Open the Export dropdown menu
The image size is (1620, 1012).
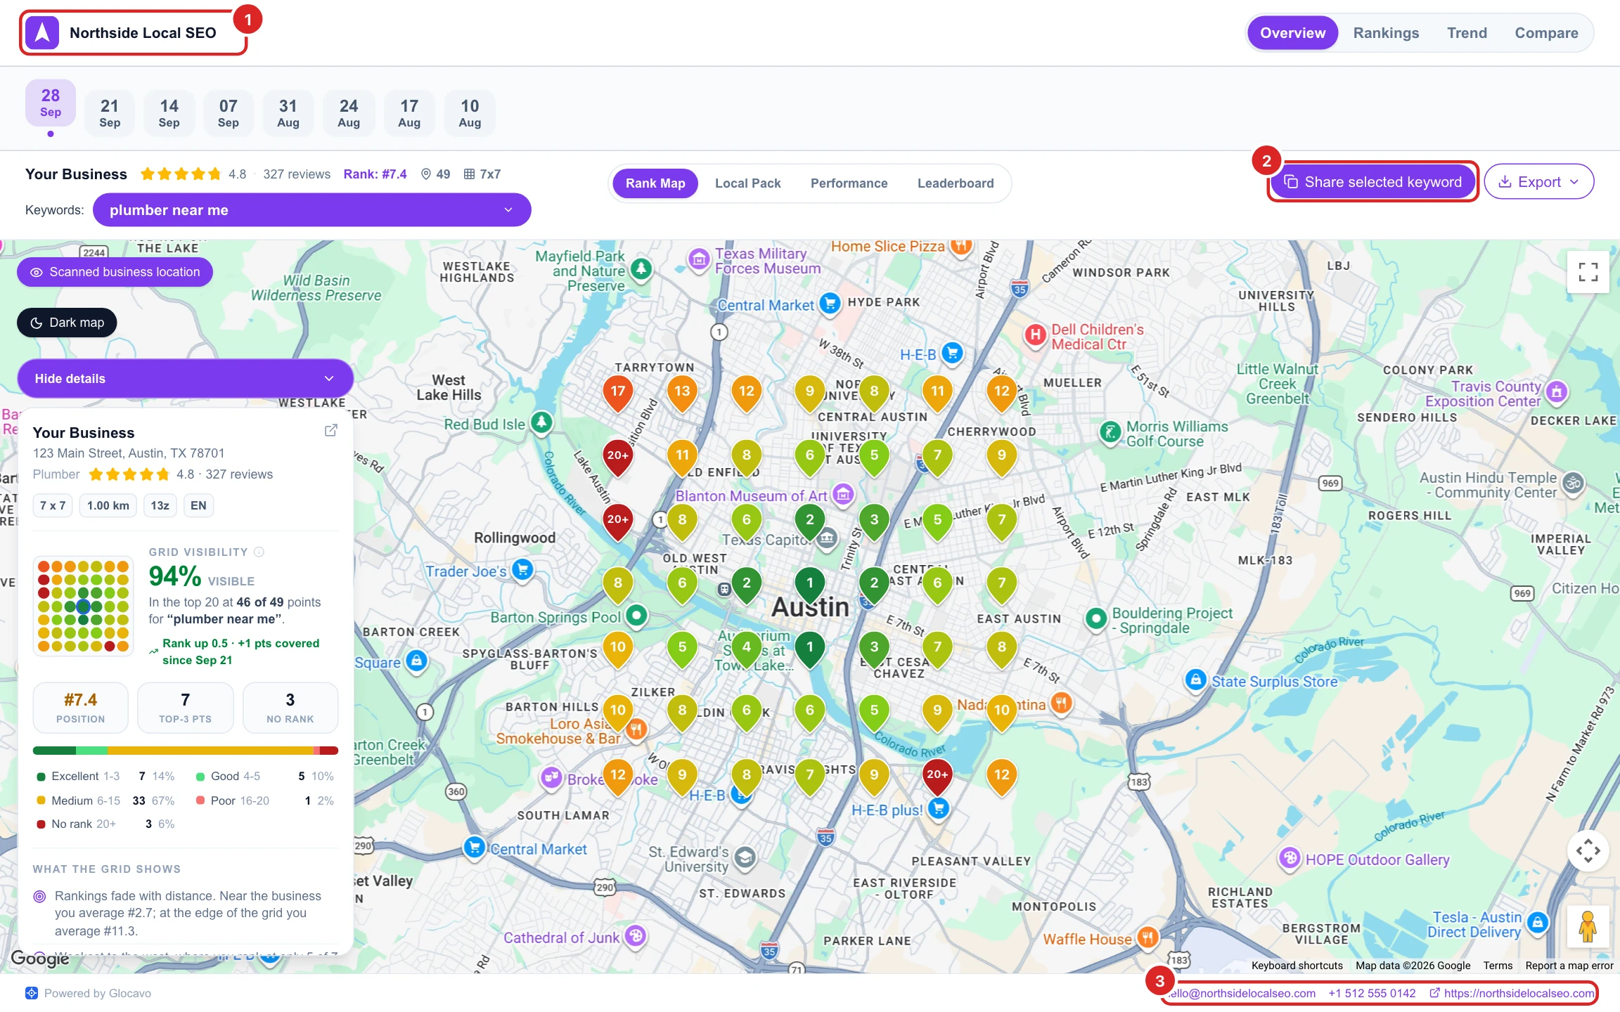coord(1538,182)
